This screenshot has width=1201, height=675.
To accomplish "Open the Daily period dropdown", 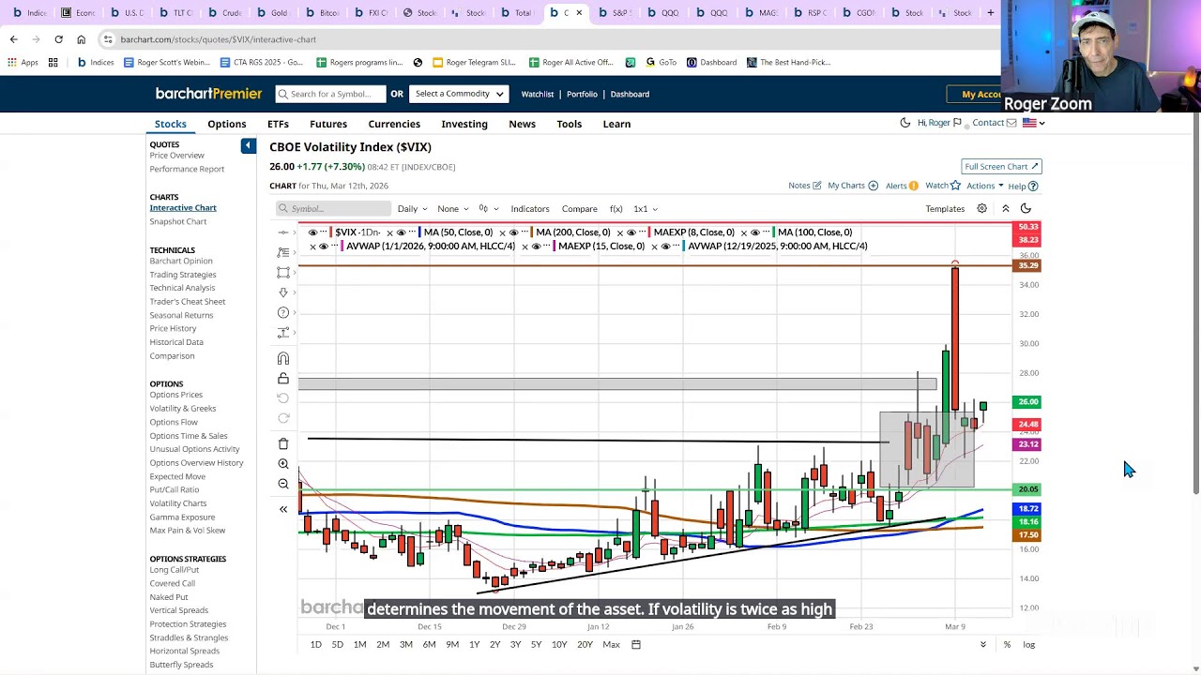I will coord(412,209).
